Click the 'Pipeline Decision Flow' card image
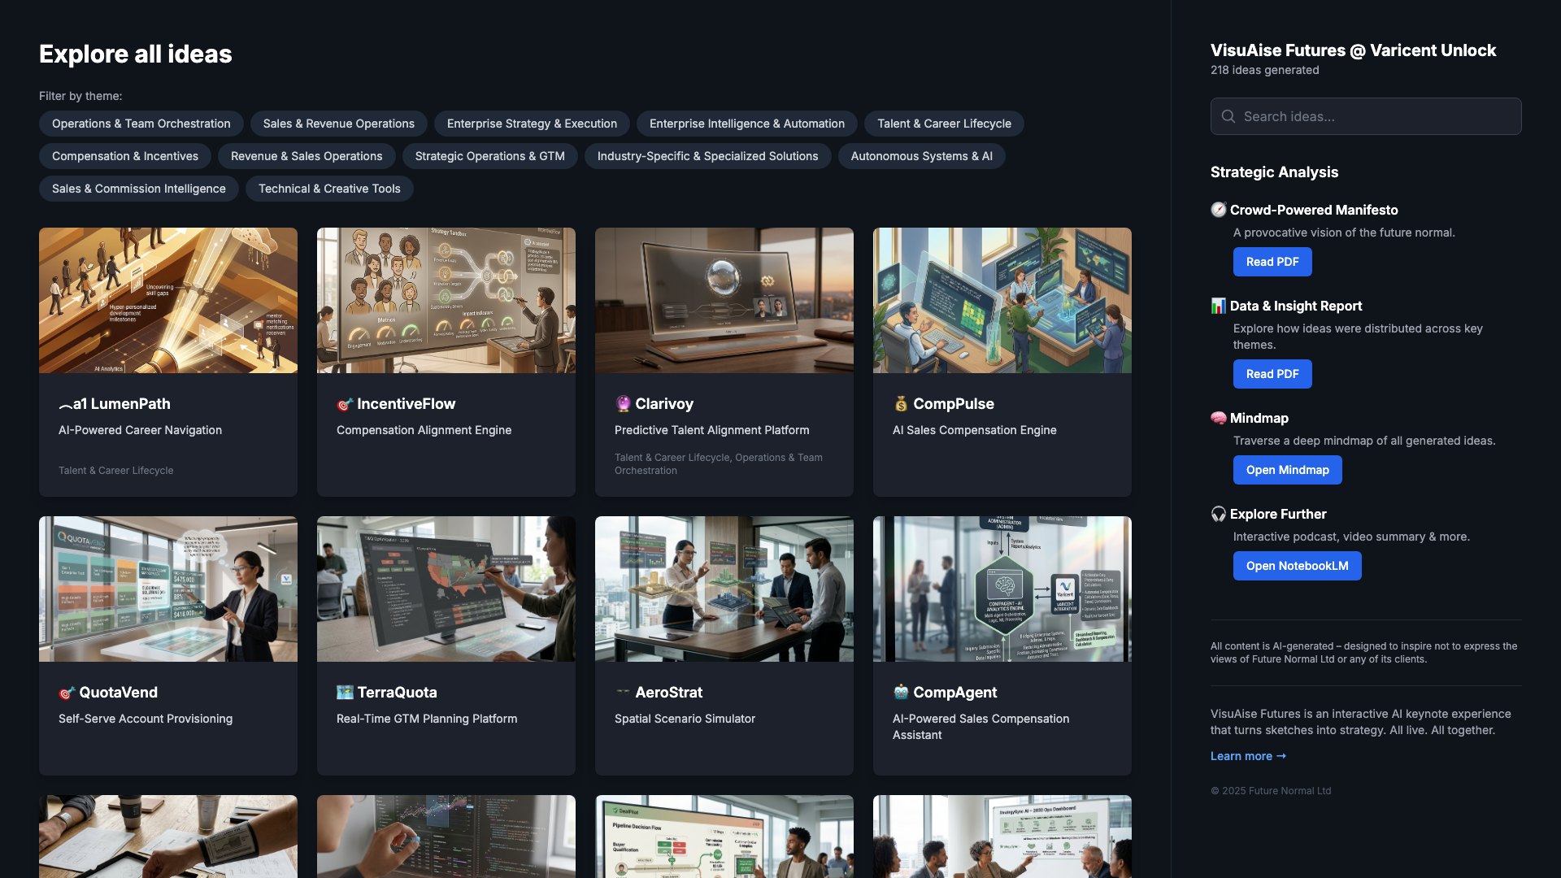Viewport: 1561px width, 878px height. click(x=724, y=837)
